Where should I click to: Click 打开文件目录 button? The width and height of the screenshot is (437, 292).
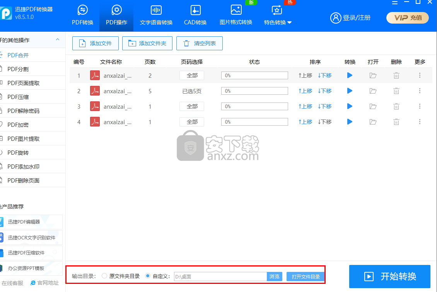(306, 277)
